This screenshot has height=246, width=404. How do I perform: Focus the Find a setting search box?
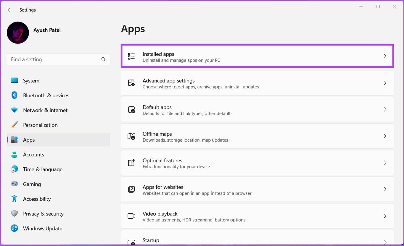coord(53,59)
